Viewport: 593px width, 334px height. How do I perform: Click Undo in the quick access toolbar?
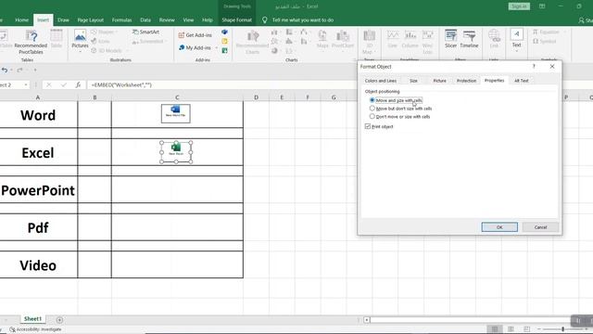pyautogui.click(x=5, y=70)
